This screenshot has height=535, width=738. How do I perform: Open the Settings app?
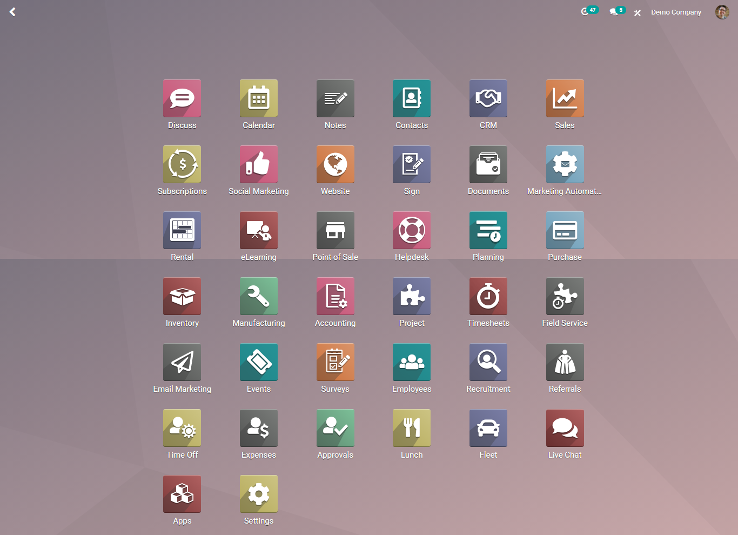(x=259, y=494)
